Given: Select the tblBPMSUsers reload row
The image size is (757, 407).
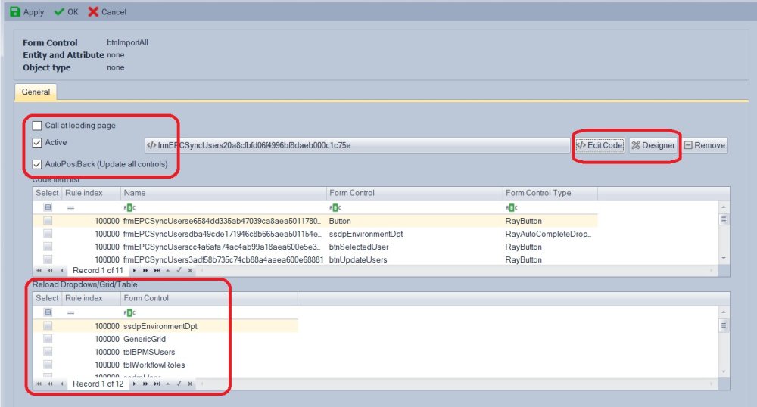Looking at the screenshot, I should click(165, 352).
